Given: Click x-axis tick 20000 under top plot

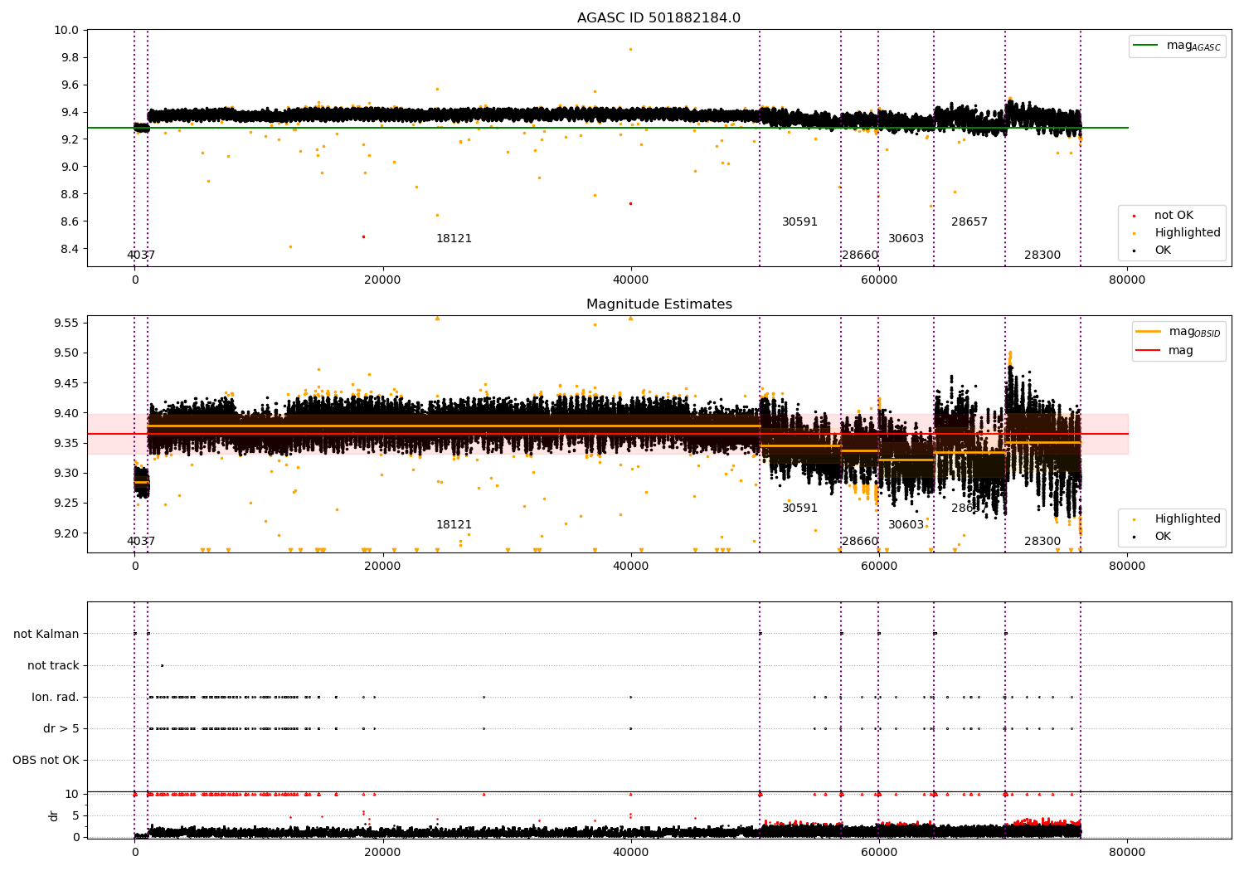Looking at the screenshot, I should tap(382, 280).
